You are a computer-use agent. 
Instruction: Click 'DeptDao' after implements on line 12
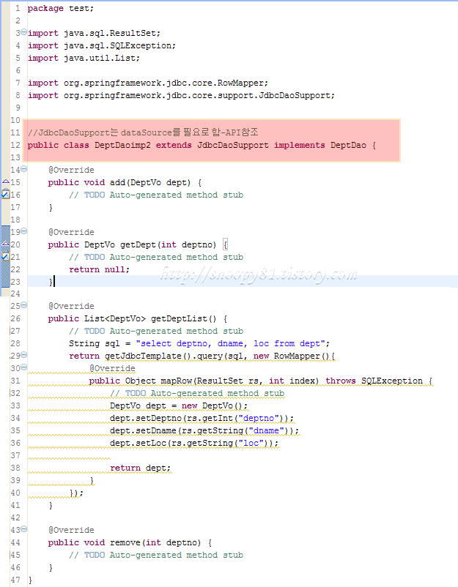348,145
